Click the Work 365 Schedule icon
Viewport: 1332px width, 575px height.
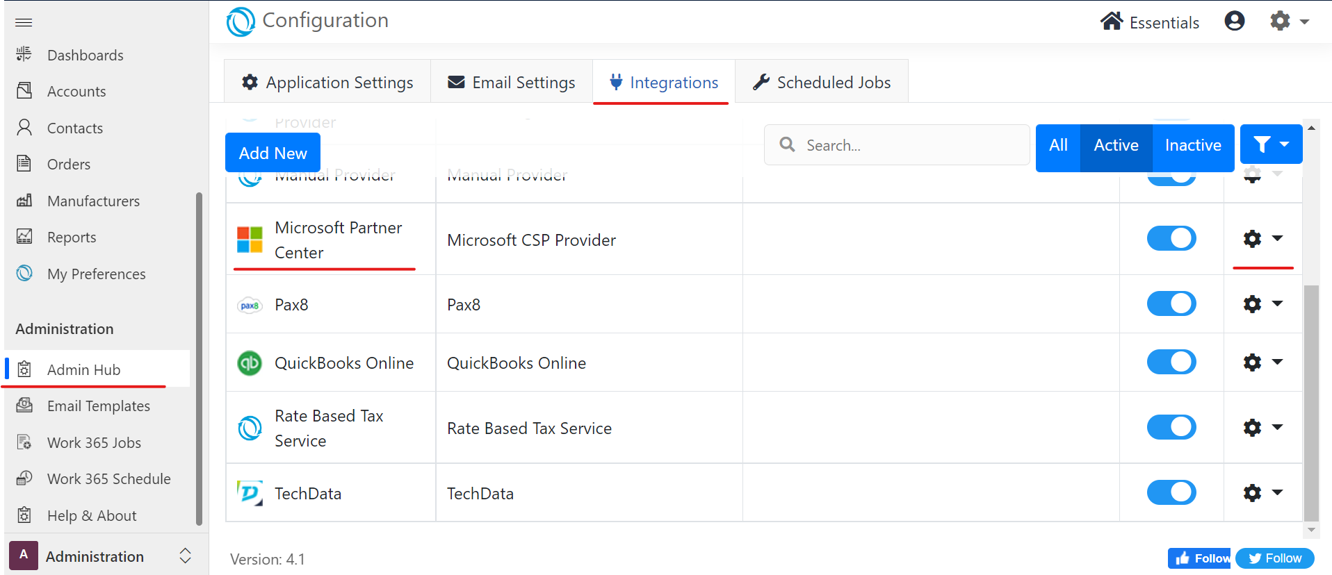24,478
